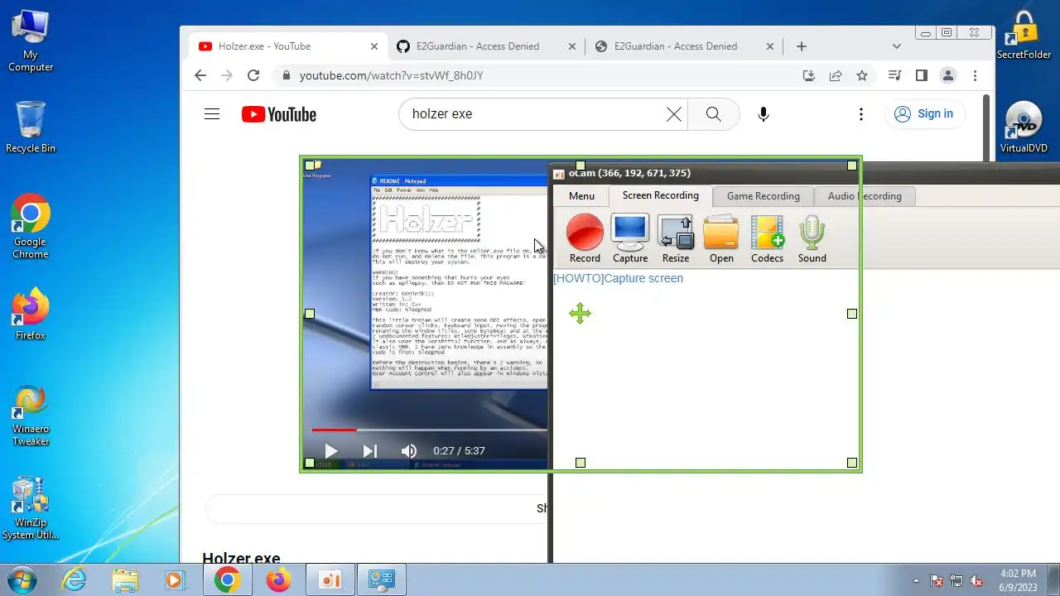
Task: Select the WinZip System Utilities shortcut
Action: click(31, 508)
